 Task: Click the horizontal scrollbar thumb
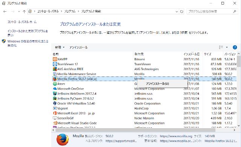(135, 130)
